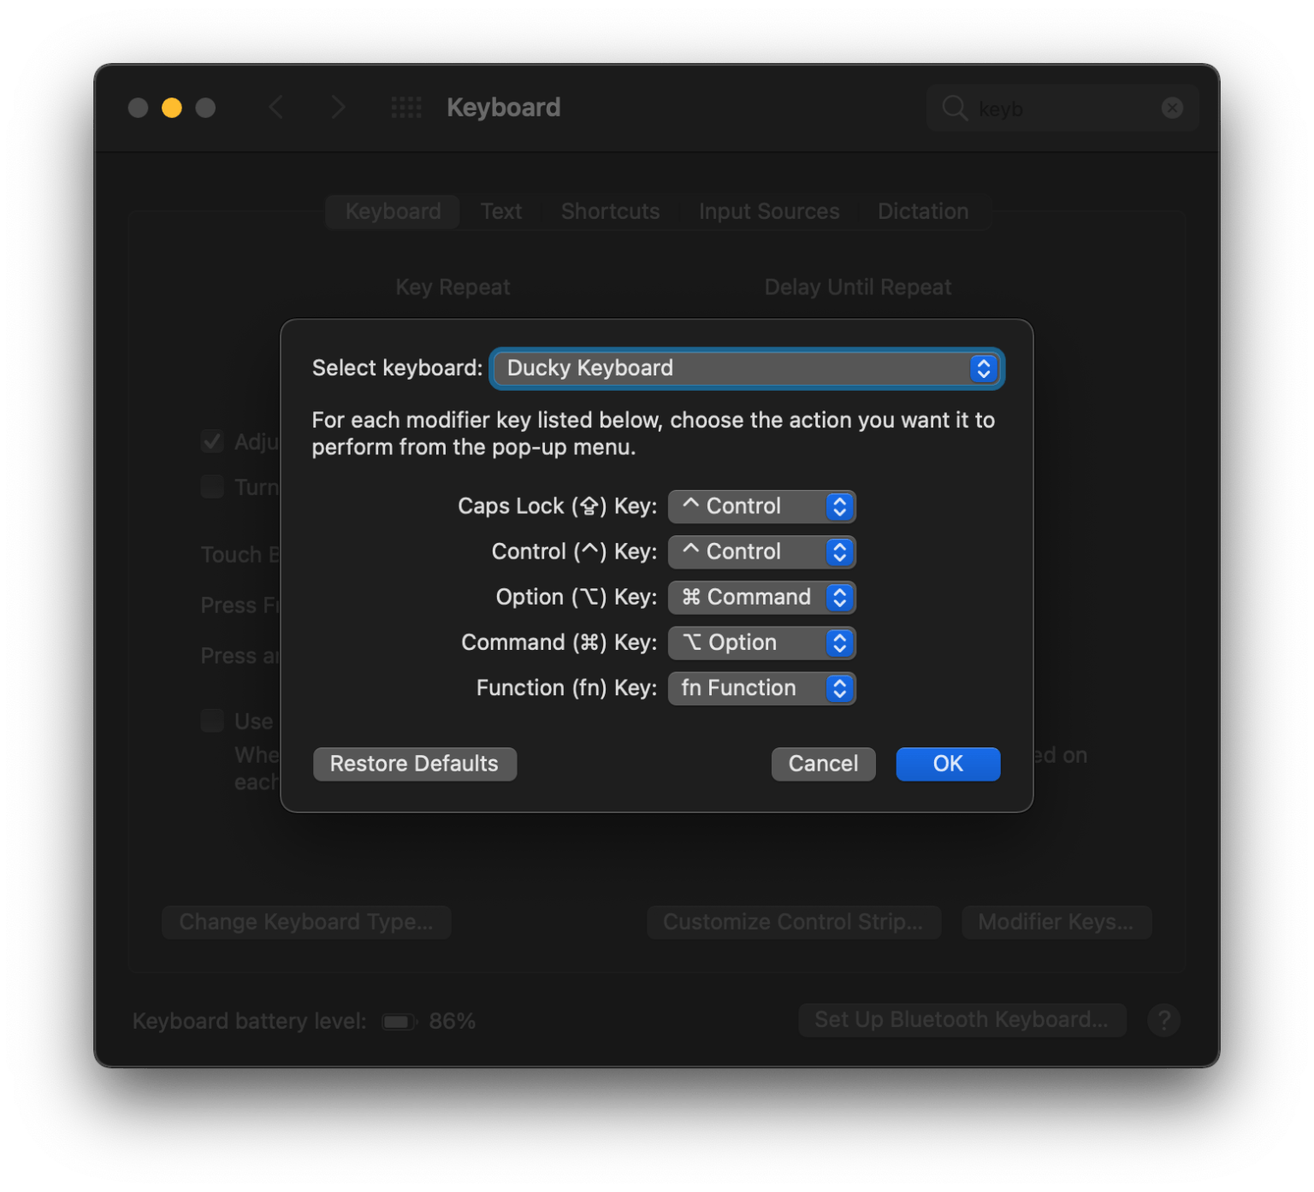Switch to the Shortcuts tab

(609, 211)
